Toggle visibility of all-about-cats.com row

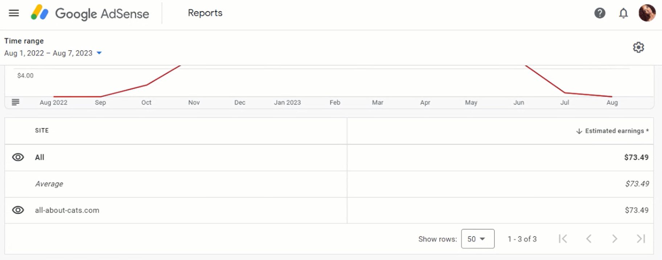[18, 210]
